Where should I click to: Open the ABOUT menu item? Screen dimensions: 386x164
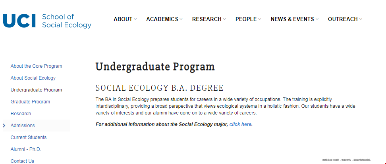(123, 19)
